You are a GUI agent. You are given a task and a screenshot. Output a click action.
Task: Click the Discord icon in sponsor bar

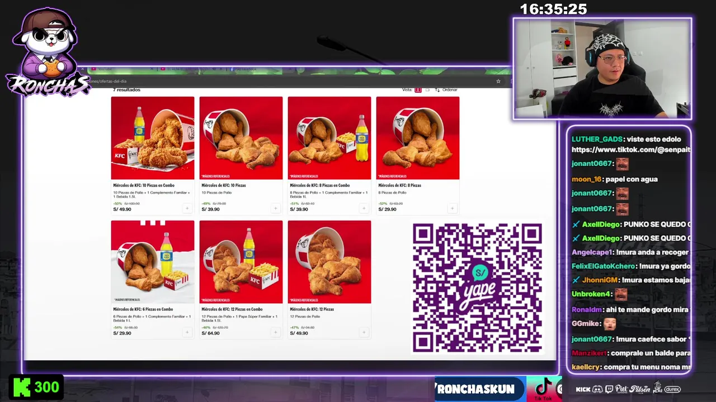(597, 389)
